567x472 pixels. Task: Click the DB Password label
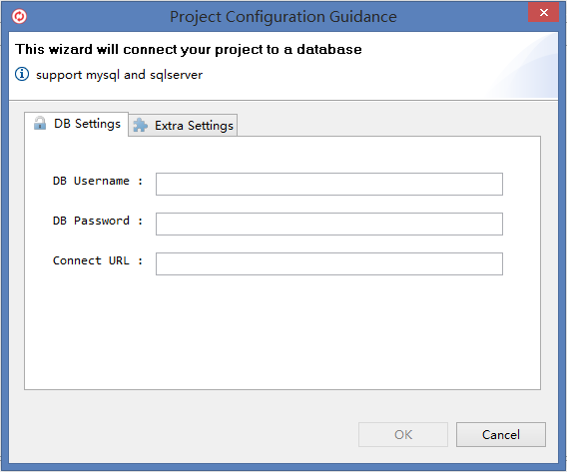98,221
